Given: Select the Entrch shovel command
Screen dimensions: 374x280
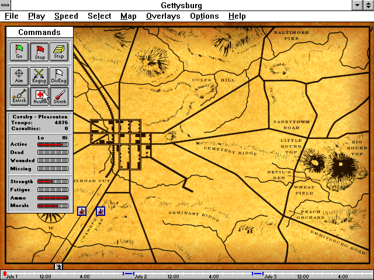Looking at the screenshot, I should (19, 96).
